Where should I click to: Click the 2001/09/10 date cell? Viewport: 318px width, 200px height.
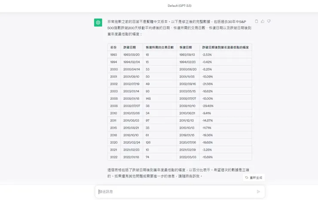[x=132, y=77]
